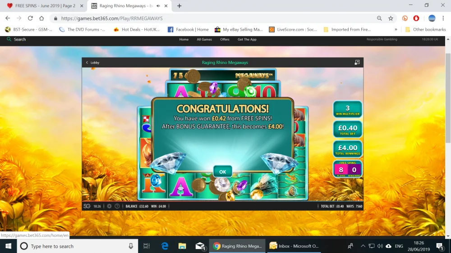This screenshot has width=451, height=253.
Task: Open Facebook Home bookmark
Action: pos(188,29)
